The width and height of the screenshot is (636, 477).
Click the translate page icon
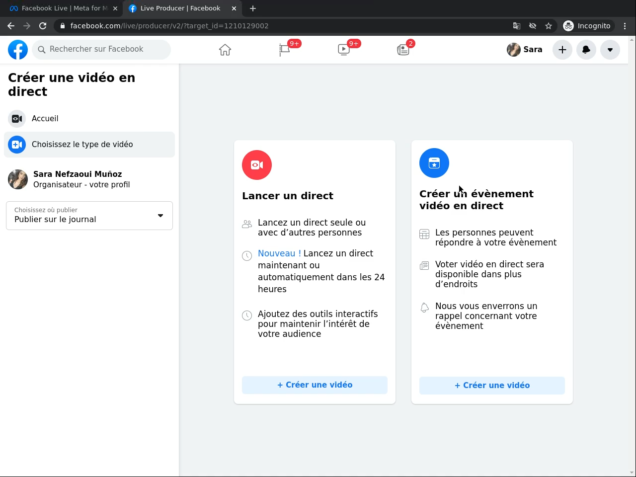click(517, 26)
